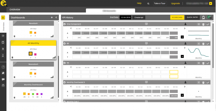Go to earlier dates in %% row
The width and height of the screenshot is (216, 111).
71,67
